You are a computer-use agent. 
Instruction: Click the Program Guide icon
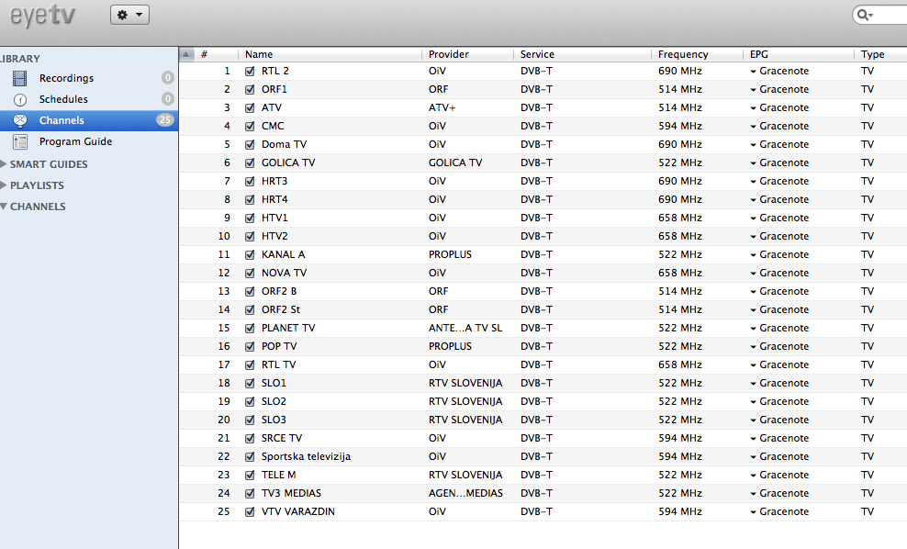pyautogui.click(x=20, y=141)
